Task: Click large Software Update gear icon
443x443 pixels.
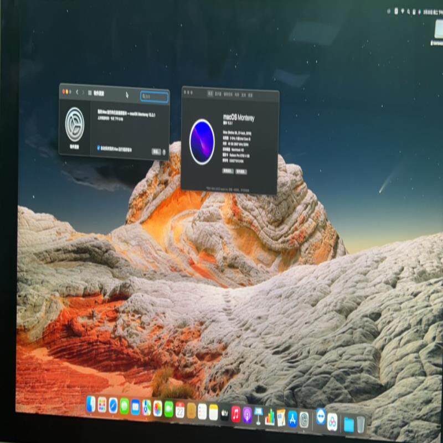Action: click(x=75, y=124)
